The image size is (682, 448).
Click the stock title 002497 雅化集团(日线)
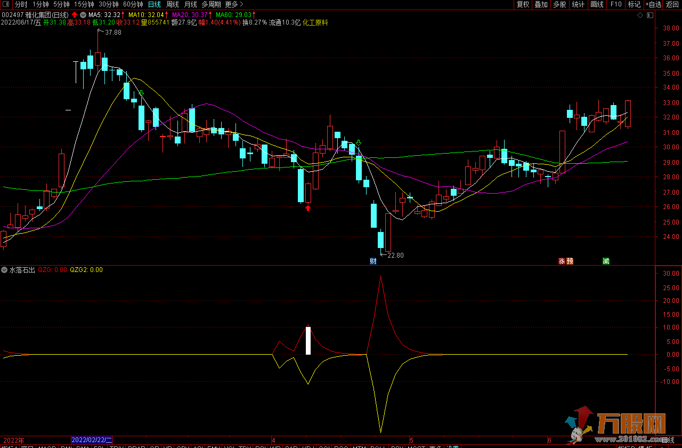tap(35, 14)
